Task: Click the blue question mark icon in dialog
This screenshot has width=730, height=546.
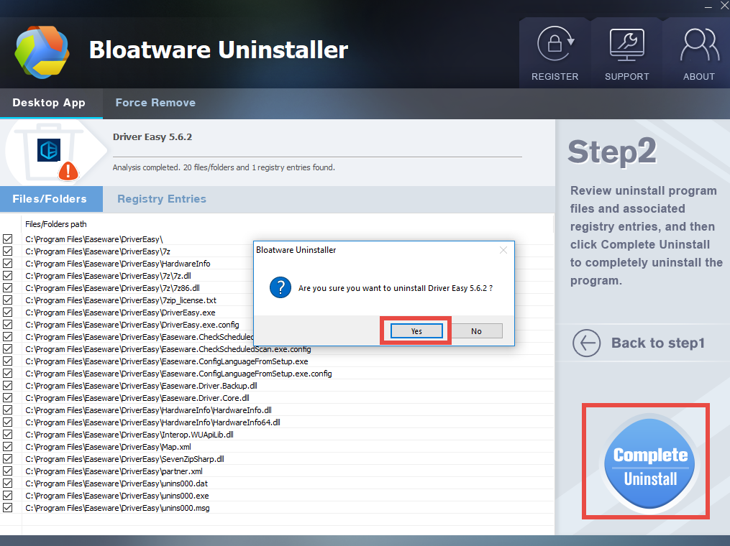Action: [x=280, y=288]
